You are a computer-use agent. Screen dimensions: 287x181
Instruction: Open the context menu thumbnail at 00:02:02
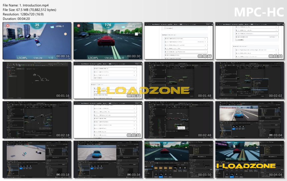click(x=250, y=80)
